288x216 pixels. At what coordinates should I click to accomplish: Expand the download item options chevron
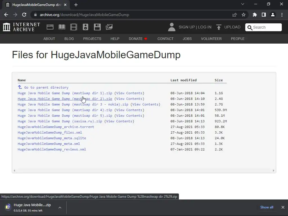(x=60, y=208)
